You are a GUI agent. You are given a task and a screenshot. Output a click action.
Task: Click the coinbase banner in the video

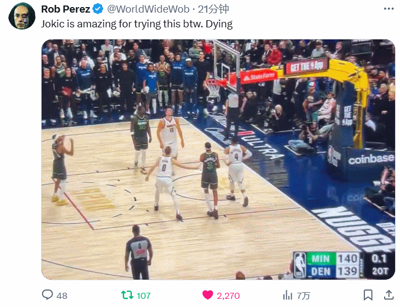point(371,159)
